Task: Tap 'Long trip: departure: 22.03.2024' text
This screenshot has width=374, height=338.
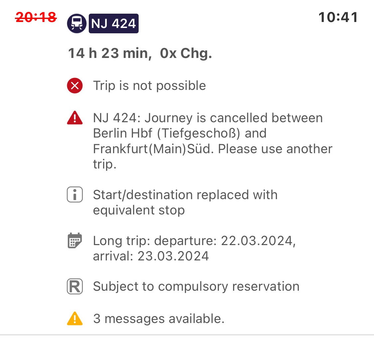Action: 194,241
